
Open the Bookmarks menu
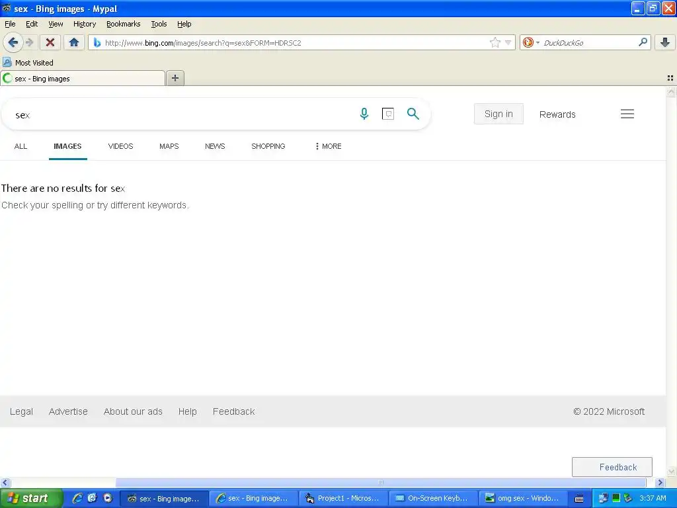pyautogui.click(x=123, y=24)
